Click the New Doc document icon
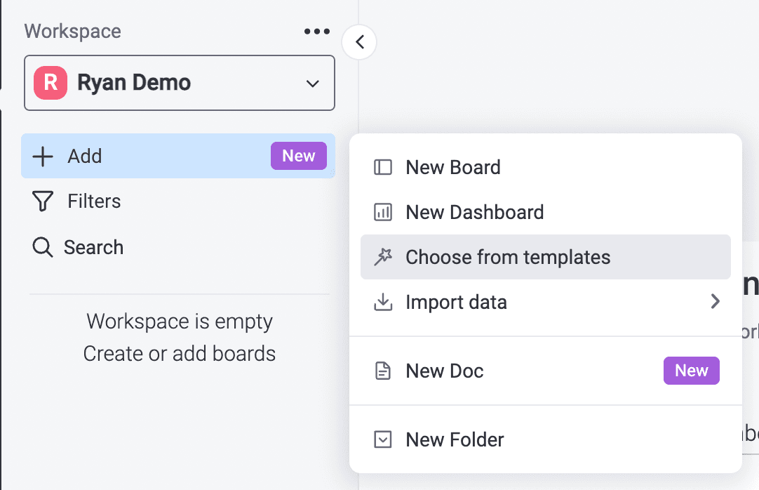Screen dimensions: 759x490 (382, 371)
